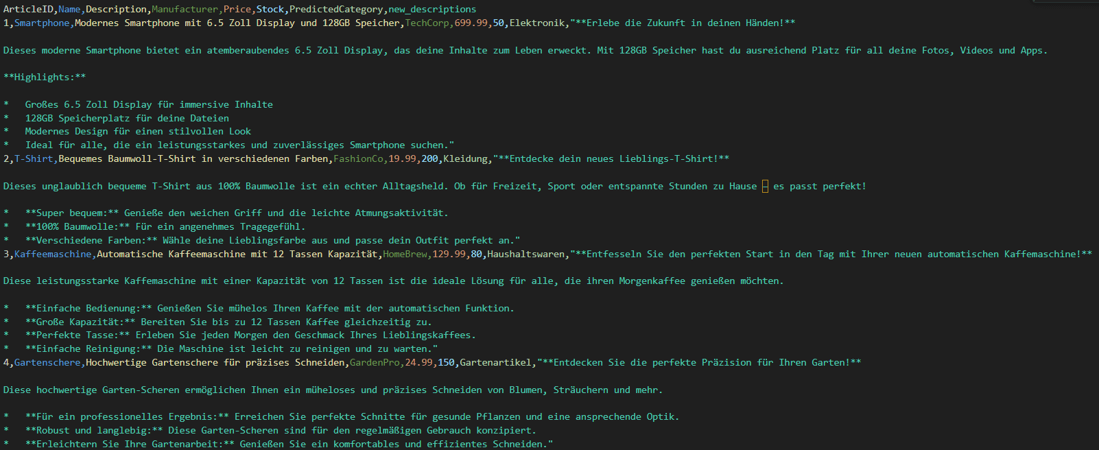Click the highlighted character before 'es passt perfekt!'
This screenshot has height=450, width=1099.
tap(765, 187)
